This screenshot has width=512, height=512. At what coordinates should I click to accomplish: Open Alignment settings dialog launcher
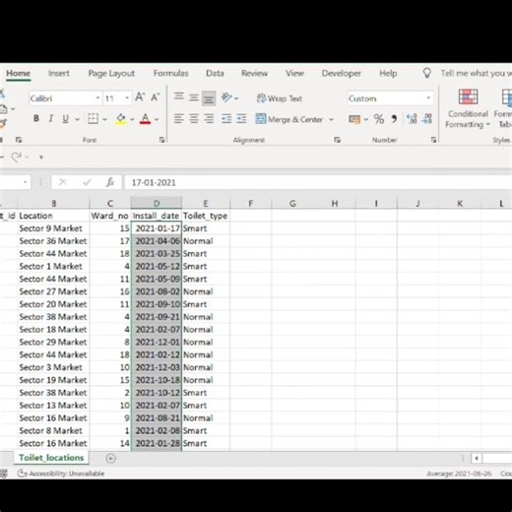[337, 140]
